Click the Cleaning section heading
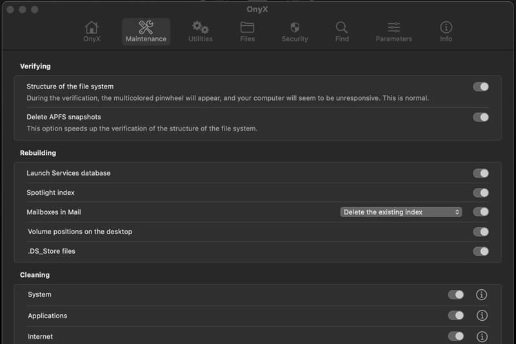 click(35, 275)
